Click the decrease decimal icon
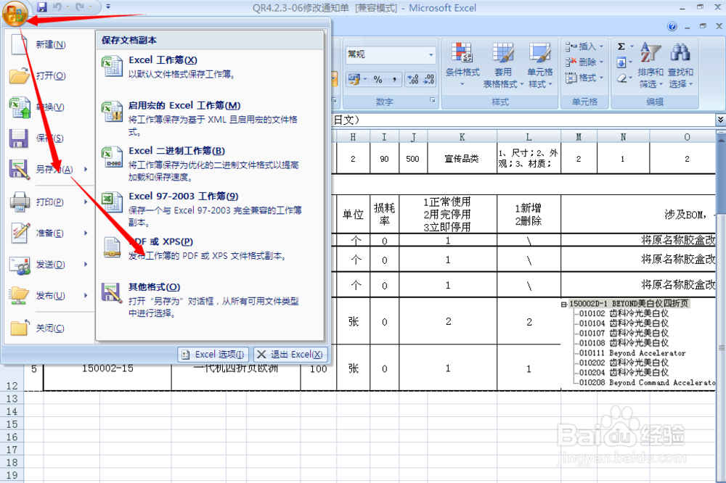Screen dimensions: 726x483 tap(429, 80)
